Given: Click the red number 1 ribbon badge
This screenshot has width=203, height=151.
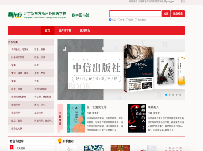Looking at the screenshot, I should (11, 147).
